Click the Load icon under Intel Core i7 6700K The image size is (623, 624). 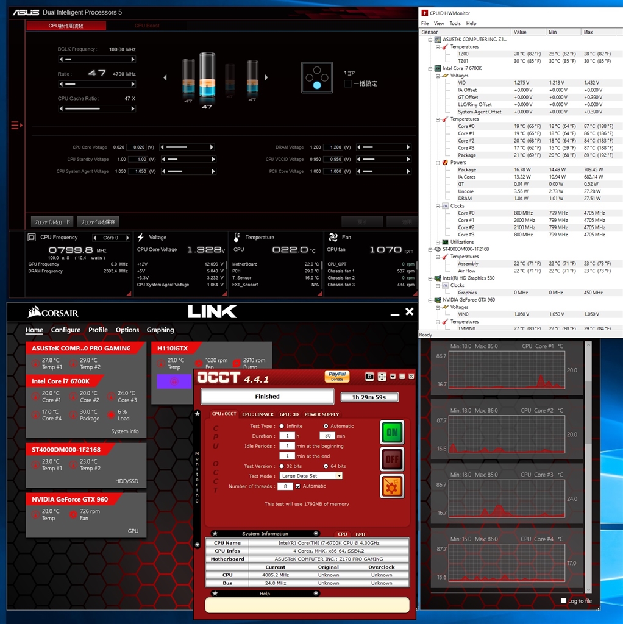[x=111, y=414]
